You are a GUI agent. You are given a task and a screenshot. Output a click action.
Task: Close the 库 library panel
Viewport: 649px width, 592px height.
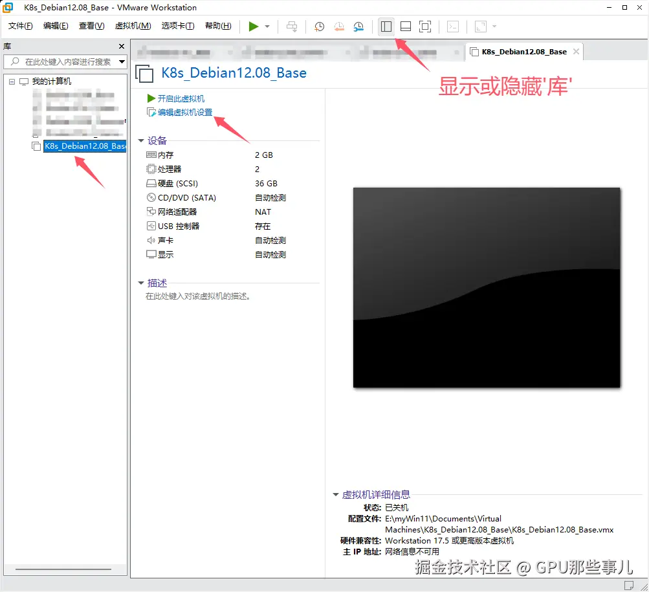121,47
